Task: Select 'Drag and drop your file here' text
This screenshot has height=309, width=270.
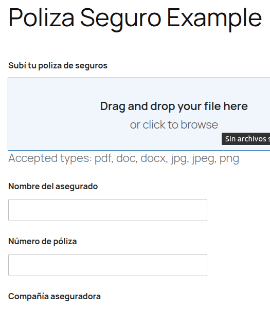Action: pos(174,106)
